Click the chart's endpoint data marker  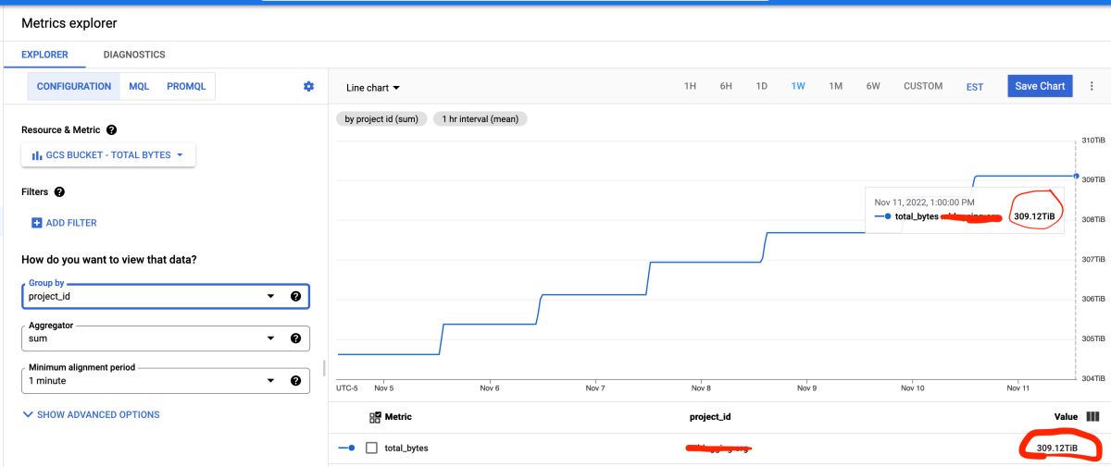coord(1076,175)
